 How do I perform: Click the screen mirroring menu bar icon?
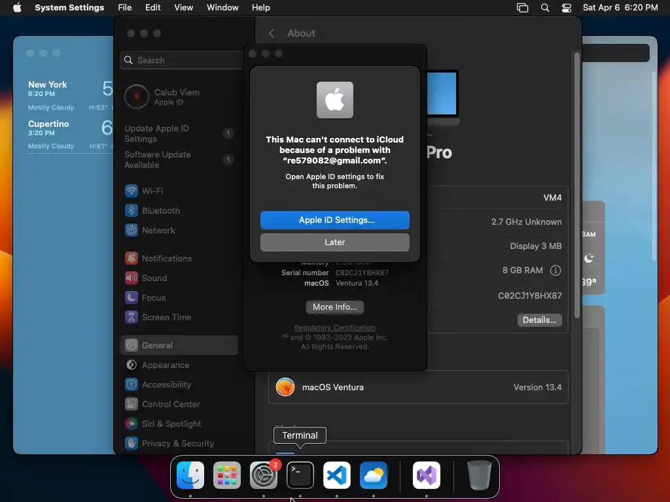pyautogui.click(x=522, y=8)
